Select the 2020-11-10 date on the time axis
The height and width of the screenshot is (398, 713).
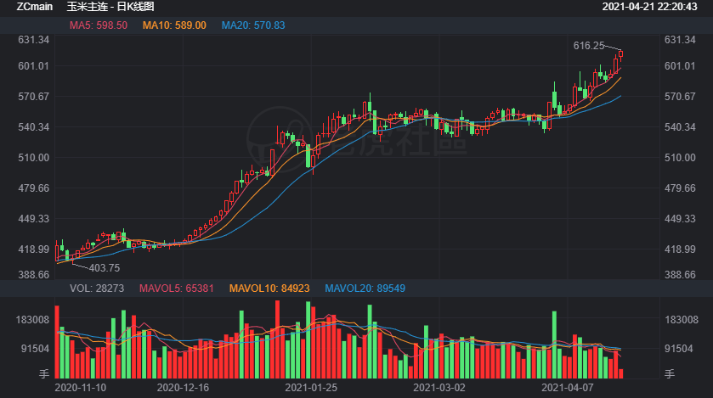click(80, 387)
